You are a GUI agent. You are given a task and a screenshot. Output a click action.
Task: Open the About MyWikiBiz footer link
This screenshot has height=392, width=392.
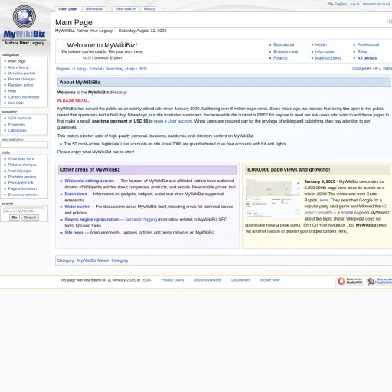coord(207,280)
